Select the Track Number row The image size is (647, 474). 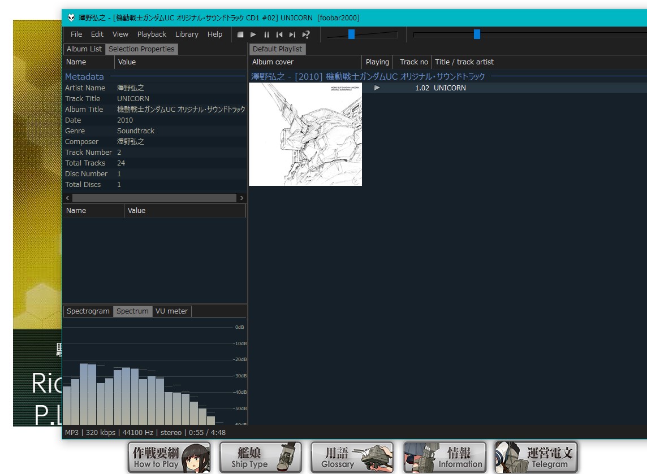click(155, 152)
